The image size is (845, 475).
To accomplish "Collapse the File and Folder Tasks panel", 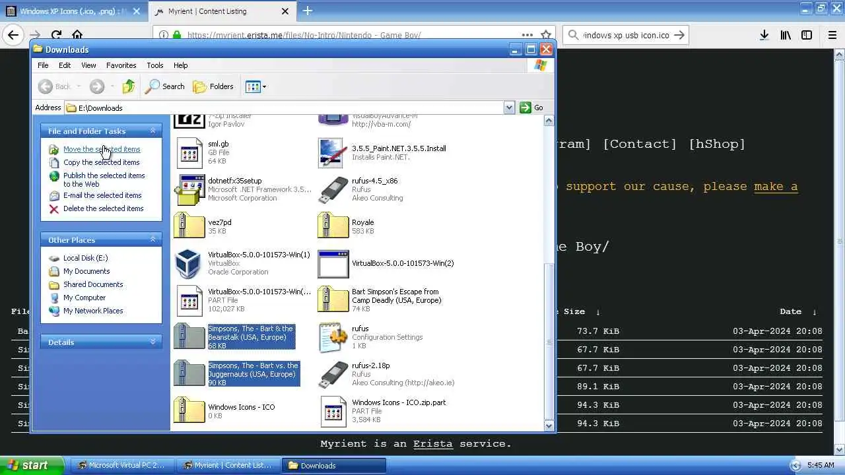I will click(x=152, y=131).
